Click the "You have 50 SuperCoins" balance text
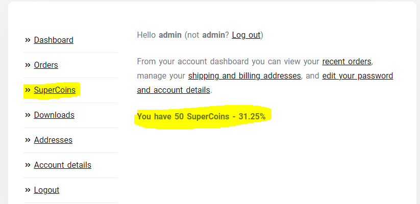 pyautogui.click(x=201, y=117)
